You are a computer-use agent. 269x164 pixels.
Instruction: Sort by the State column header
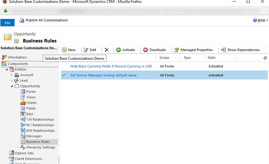click(212, 58)
